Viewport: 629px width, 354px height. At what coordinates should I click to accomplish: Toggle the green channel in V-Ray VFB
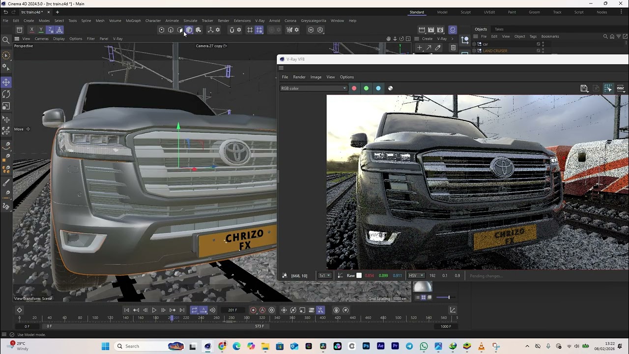366,88
